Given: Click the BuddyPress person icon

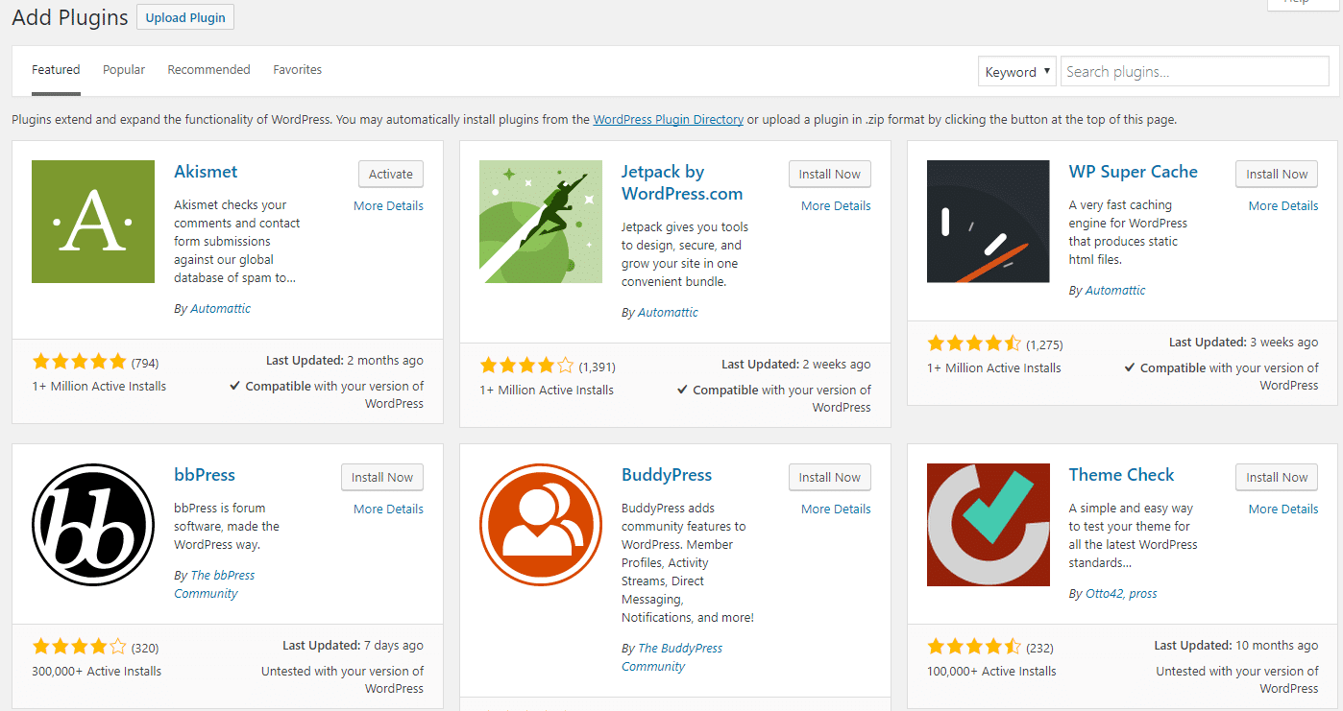Looking at the screenshot, I should [x=540, y=525].
